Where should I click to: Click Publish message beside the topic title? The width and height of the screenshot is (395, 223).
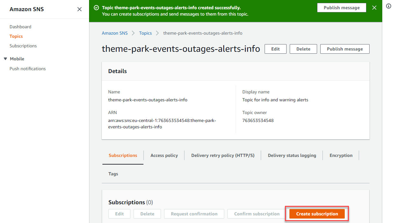tap(345, 49)
